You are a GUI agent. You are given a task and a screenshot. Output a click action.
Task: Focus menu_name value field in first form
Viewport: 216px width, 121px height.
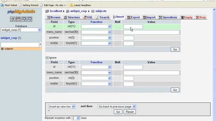(x=151, y=32)
